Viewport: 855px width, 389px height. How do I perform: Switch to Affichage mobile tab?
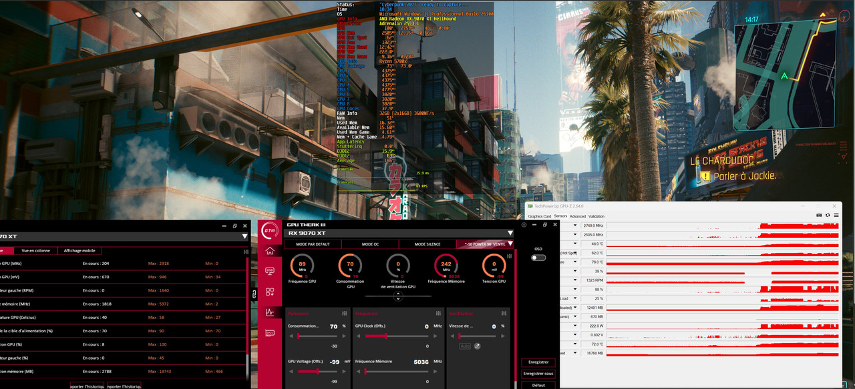coord(80,250)
